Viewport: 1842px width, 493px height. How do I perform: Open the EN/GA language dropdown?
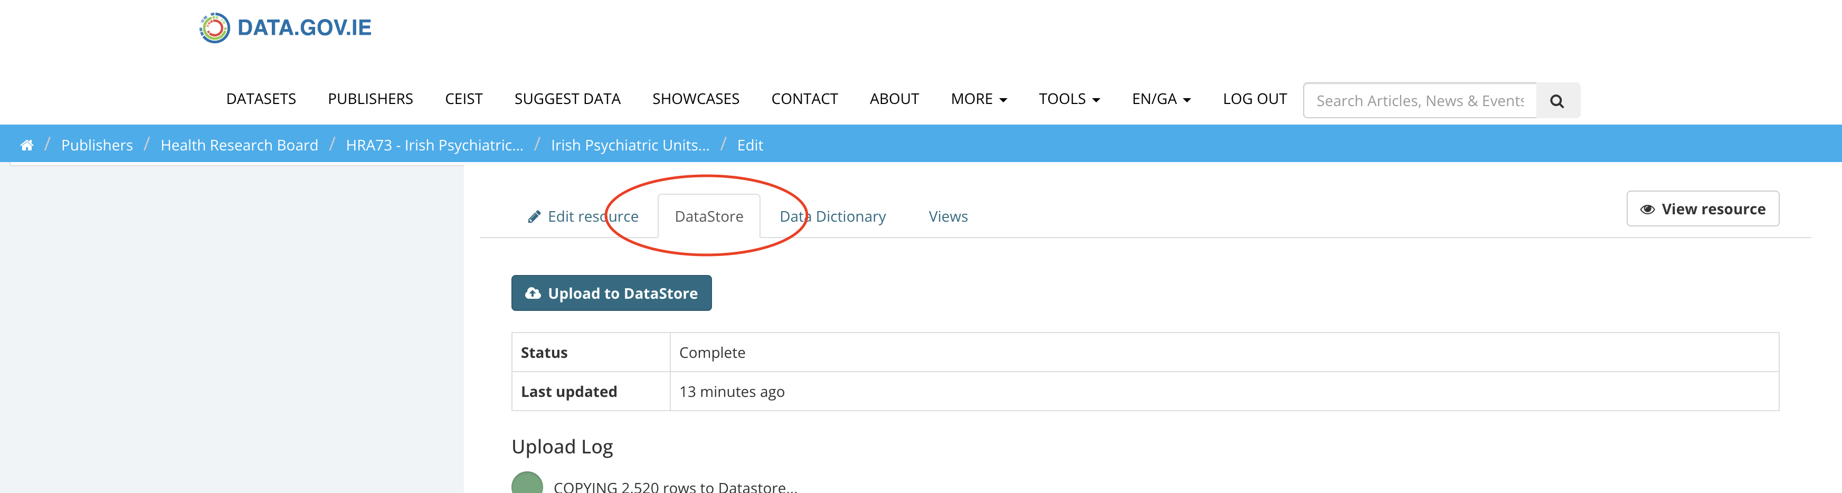pos(1161,99)
